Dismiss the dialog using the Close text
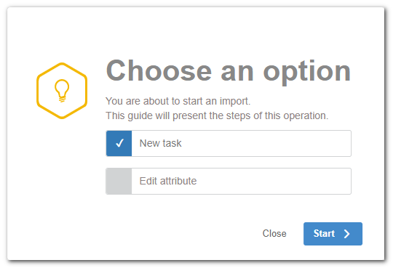Image resolution: width=393 pixels, height=268 pixels. tap(274, 233)
